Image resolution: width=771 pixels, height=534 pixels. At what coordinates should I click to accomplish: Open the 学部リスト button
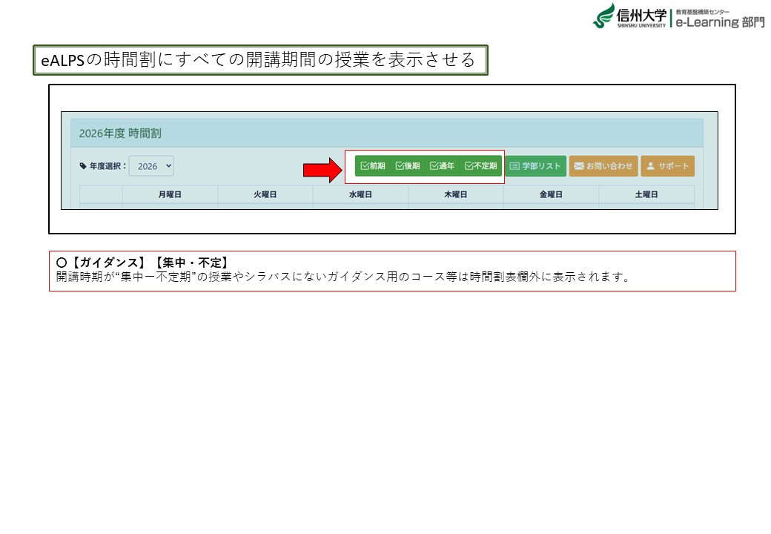[535, 165]
